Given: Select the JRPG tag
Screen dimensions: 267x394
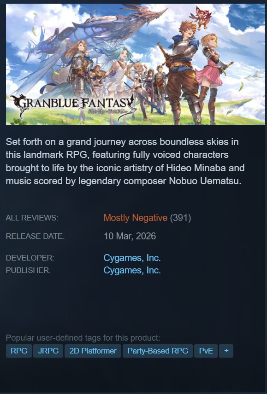Looking at the screenshot, I should 48,351.
